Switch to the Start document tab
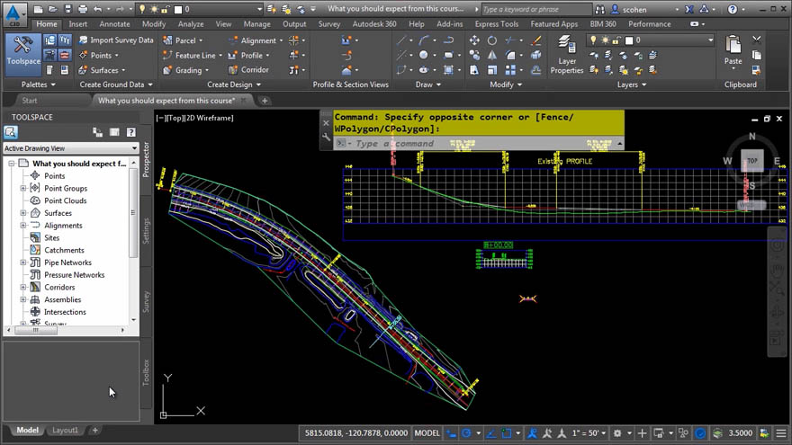Screen dimensions: 792x445 coord(30,101)
